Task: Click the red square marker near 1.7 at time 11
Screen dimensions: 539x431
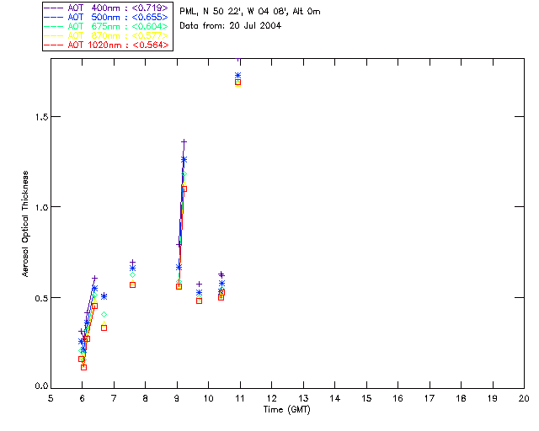Action: tap(237, 82)
